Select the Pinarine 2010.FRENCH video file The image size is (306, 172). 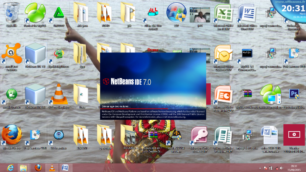294,138
